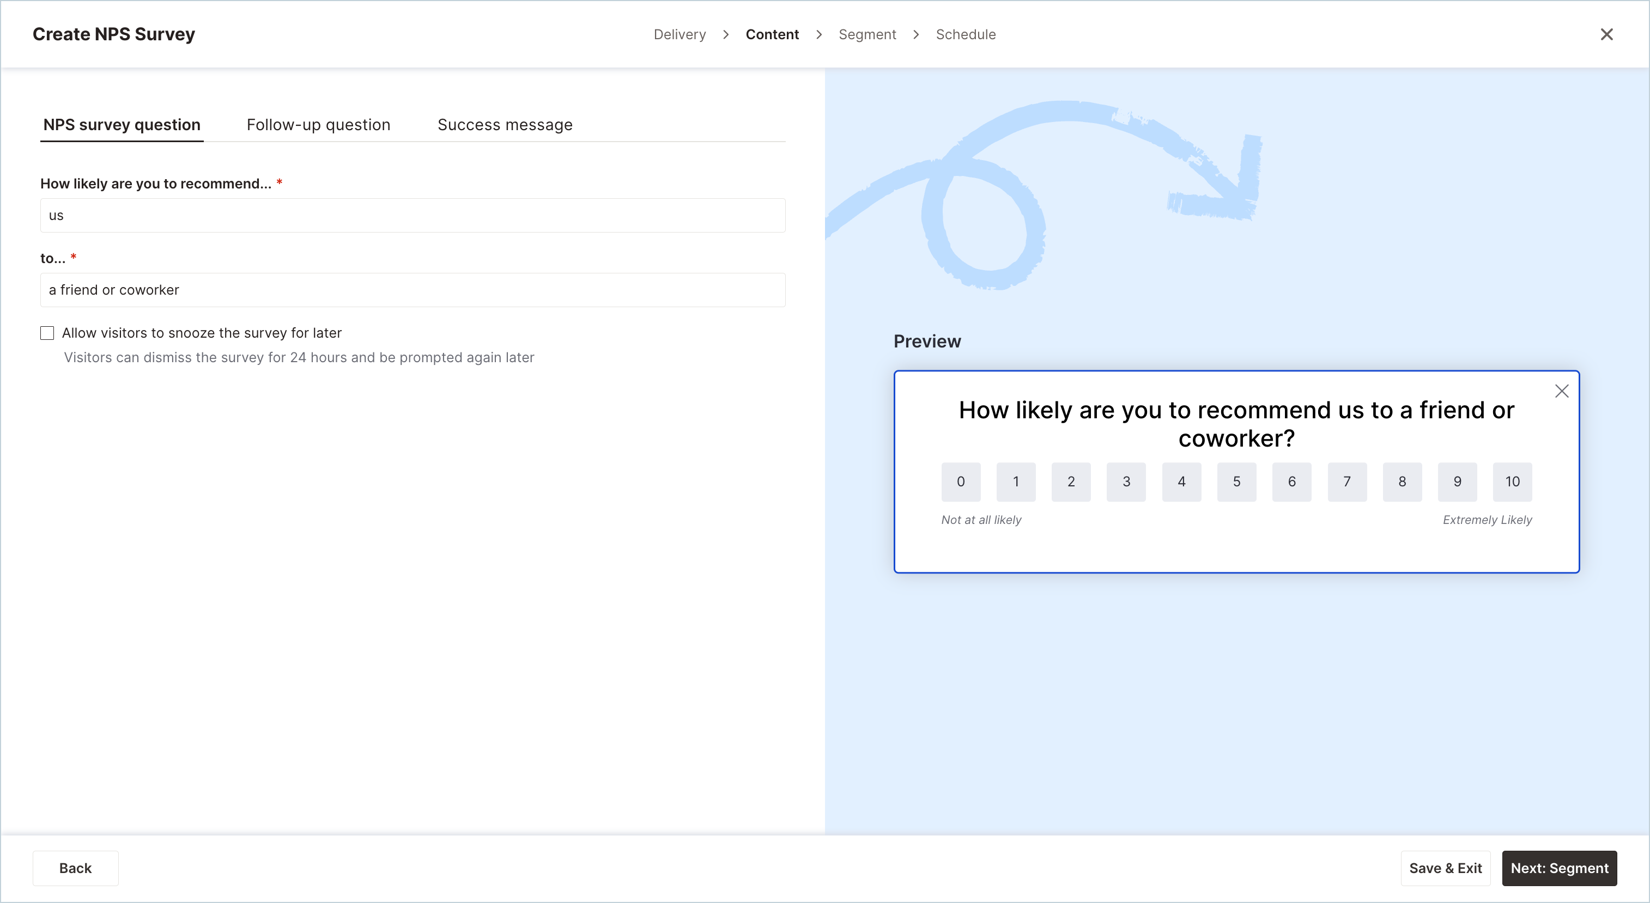Choose score 4 in the preview
This screenshot has width=1650, height=903.
coord(1182,482)
